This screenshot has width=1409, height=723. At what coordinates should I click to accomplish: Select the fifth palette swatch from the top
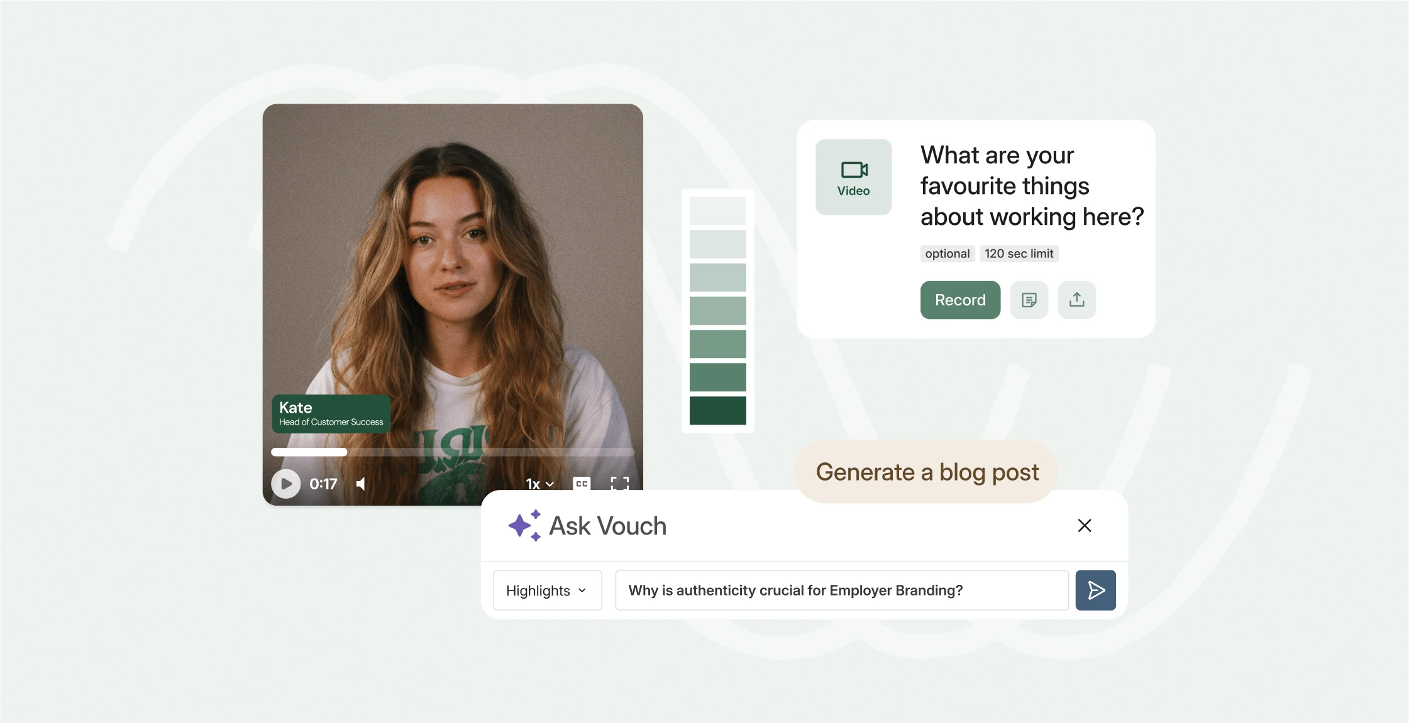point(717,344)
